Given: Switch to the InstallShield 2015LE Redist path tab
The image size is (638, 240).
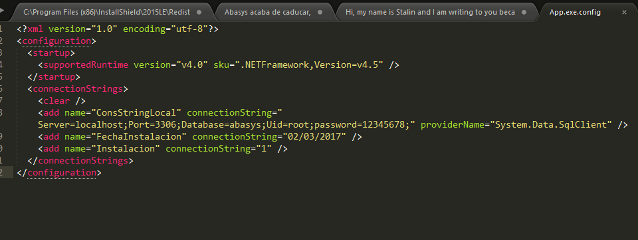Looking at the screenshot, I should pos(106,12).
